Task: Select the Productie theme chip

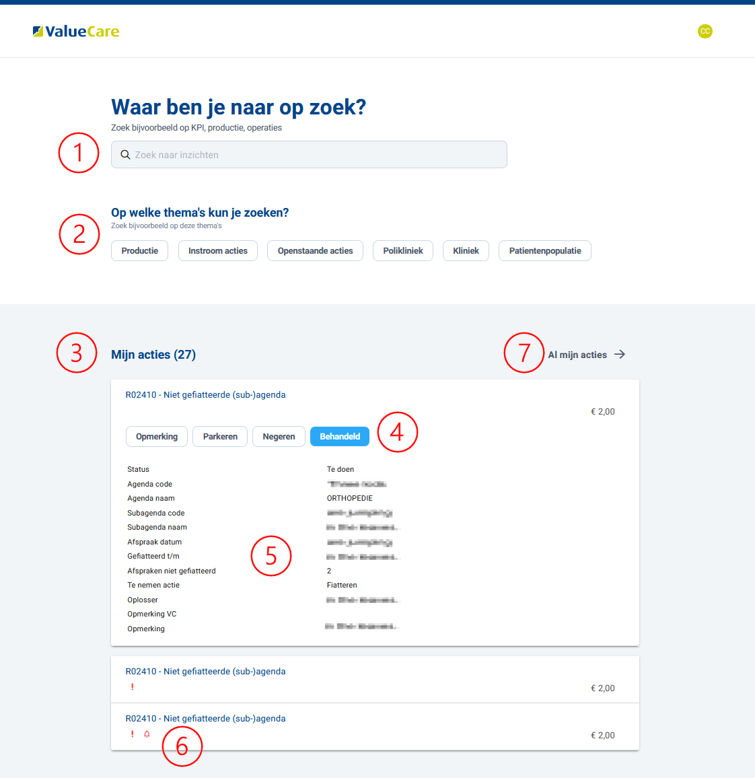Action: point(139,251)
